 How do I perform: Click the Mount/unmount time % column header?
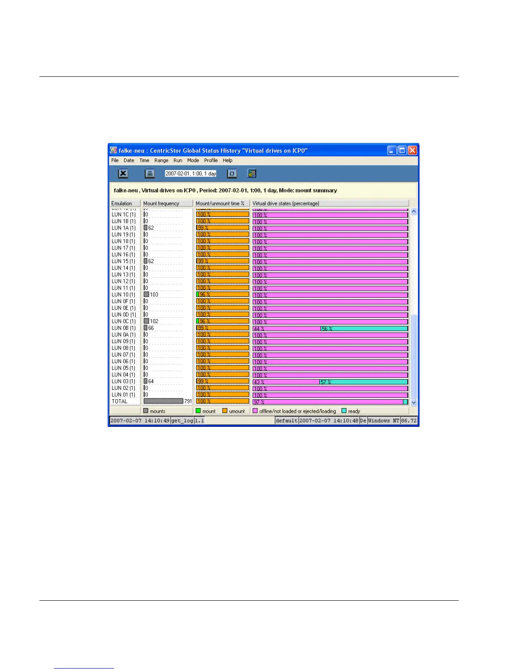(222, 203)
